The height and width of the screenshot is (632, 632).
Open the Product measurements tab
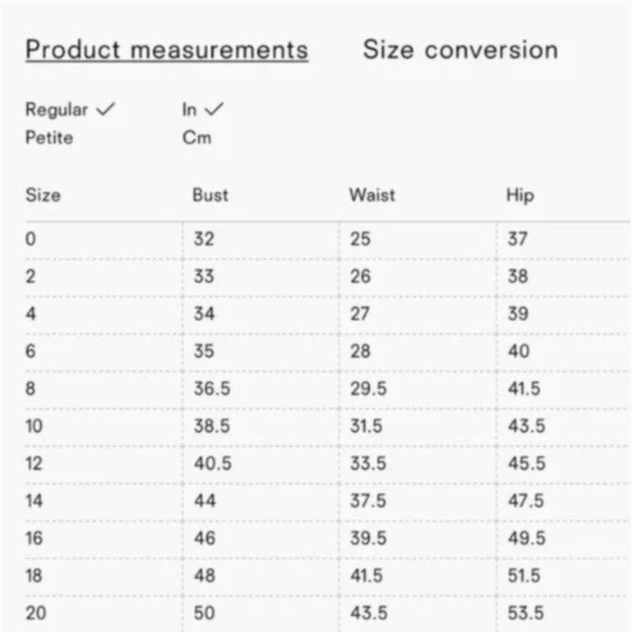tap(167, 50)
